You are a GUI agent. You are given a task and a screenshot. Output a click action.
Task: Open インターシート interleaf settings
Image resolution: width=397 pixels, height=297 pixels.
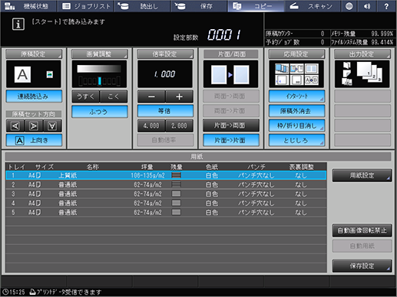pos(296,96)
